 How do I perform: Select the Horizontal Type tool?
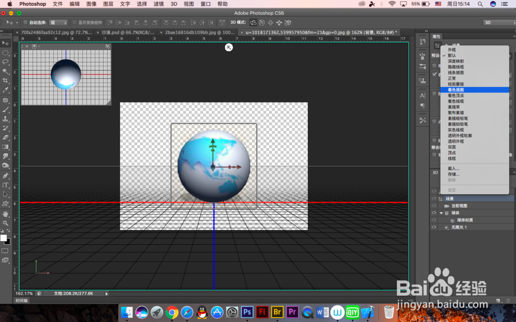pos(5,185)
